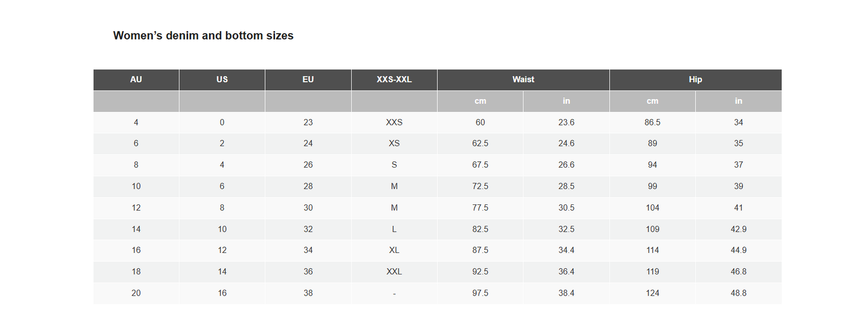Screen dimensions: 842x325
Task: Click the "Women's denim and bottom sizes" heading
Action: pyautogui.click(x=203, y=36)
